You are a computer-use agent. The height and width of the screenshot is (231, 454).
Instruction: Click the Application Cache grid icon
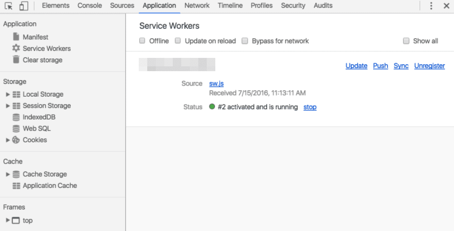(x=16, y=186)
